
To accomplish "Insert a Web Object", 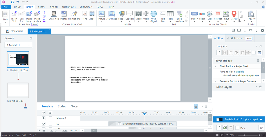I will [x=154, y=16].
